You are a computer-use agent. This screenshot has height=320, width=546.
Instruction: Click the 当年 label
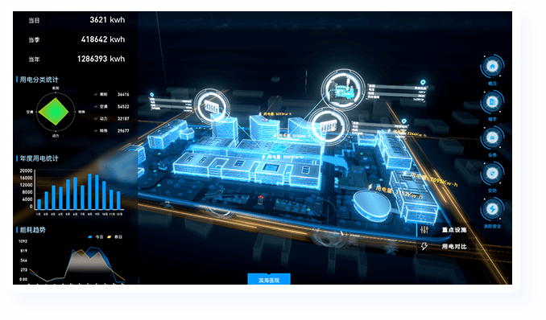[34, 59]
